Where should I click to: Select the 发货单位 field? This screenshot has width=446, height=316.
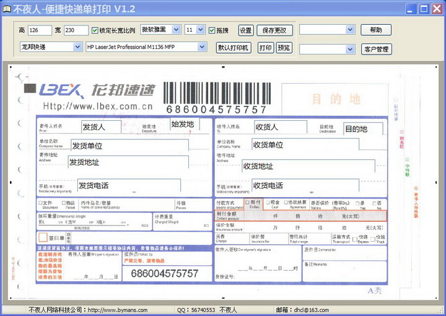pos(129,146)
